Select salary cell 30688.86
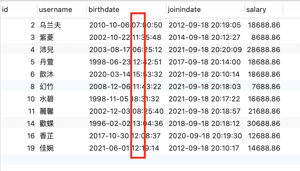Viewport: 300px width, 171px height. 263,124
